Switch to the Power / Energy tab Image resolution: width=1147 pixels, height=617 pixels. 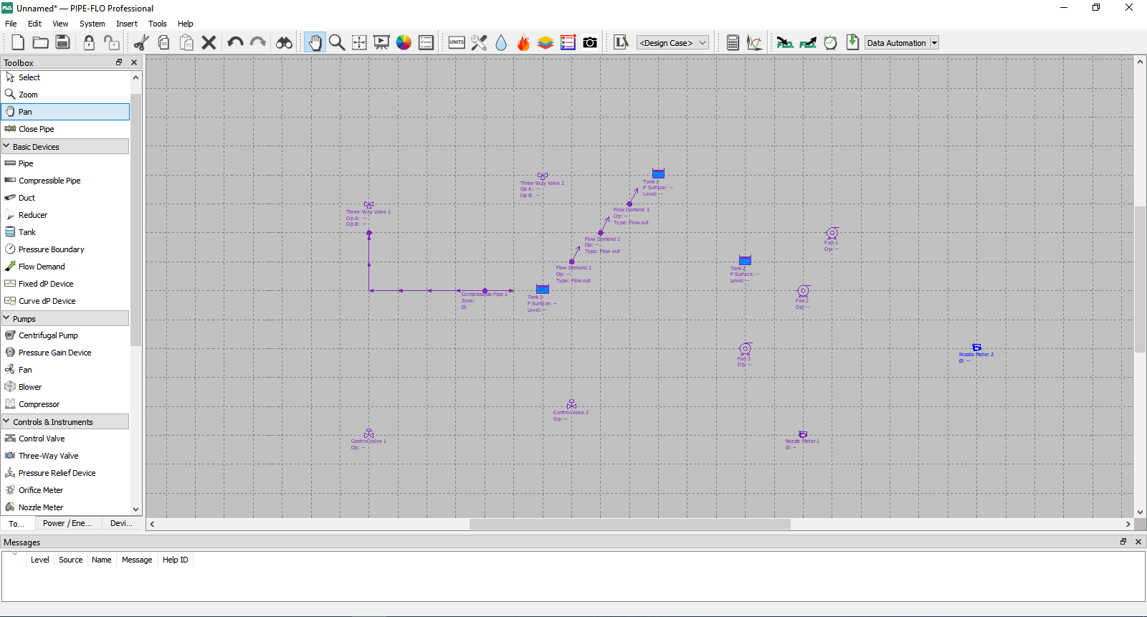coord(67,523)
